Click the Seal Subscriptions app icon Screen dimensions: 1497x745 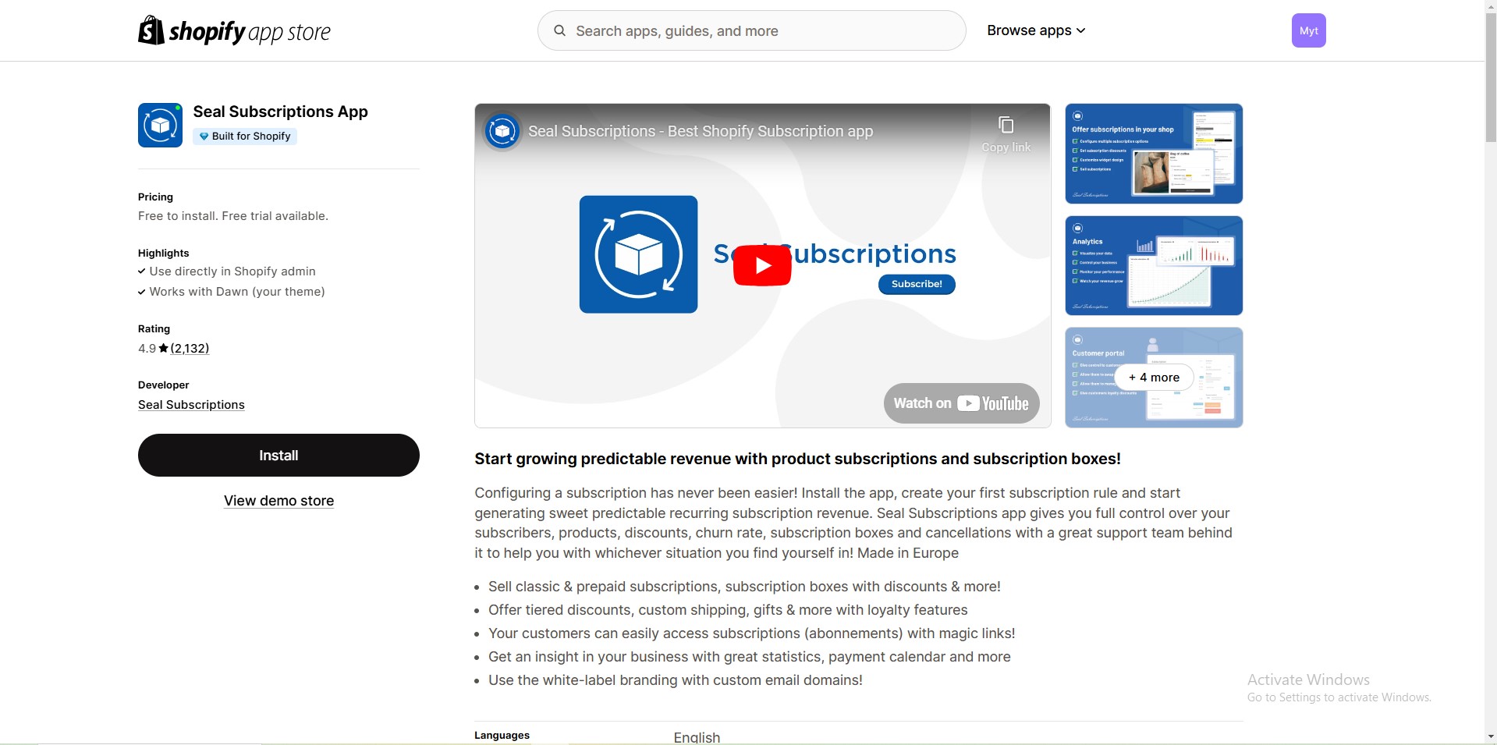tap(160, 125)
